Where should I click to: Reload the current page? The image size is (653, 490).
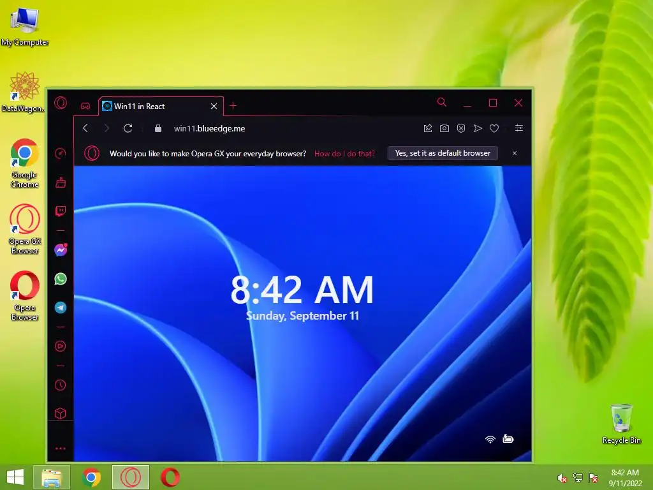128,128
